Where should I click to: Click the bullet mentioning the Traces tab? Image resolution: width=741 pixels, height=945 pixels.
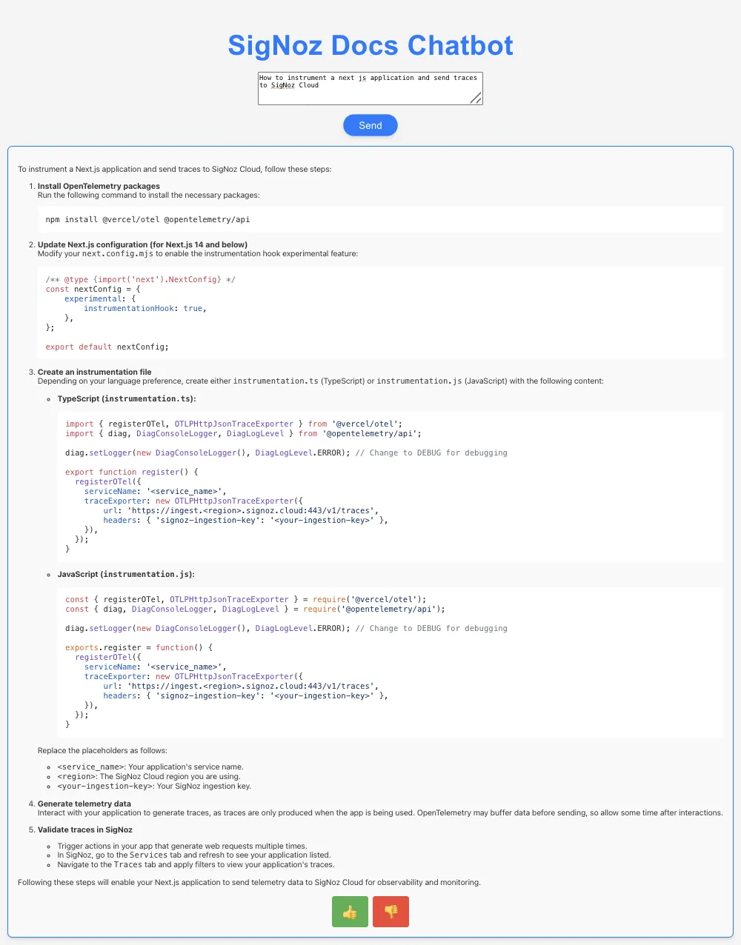[x=196, y=865]
